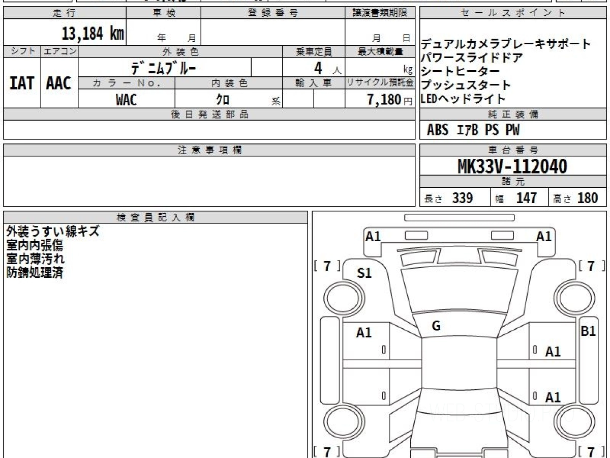Click the シートヒーター sales point line
The width and height of the screenshot is (610, 458).
[460, 71]
